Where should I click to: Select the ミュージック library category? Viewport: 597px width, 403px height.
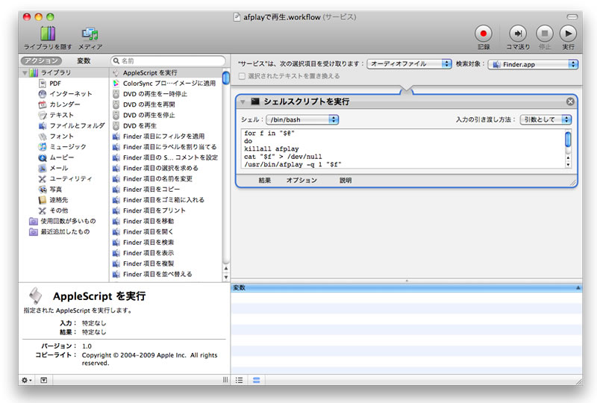(x=67, y=146)
